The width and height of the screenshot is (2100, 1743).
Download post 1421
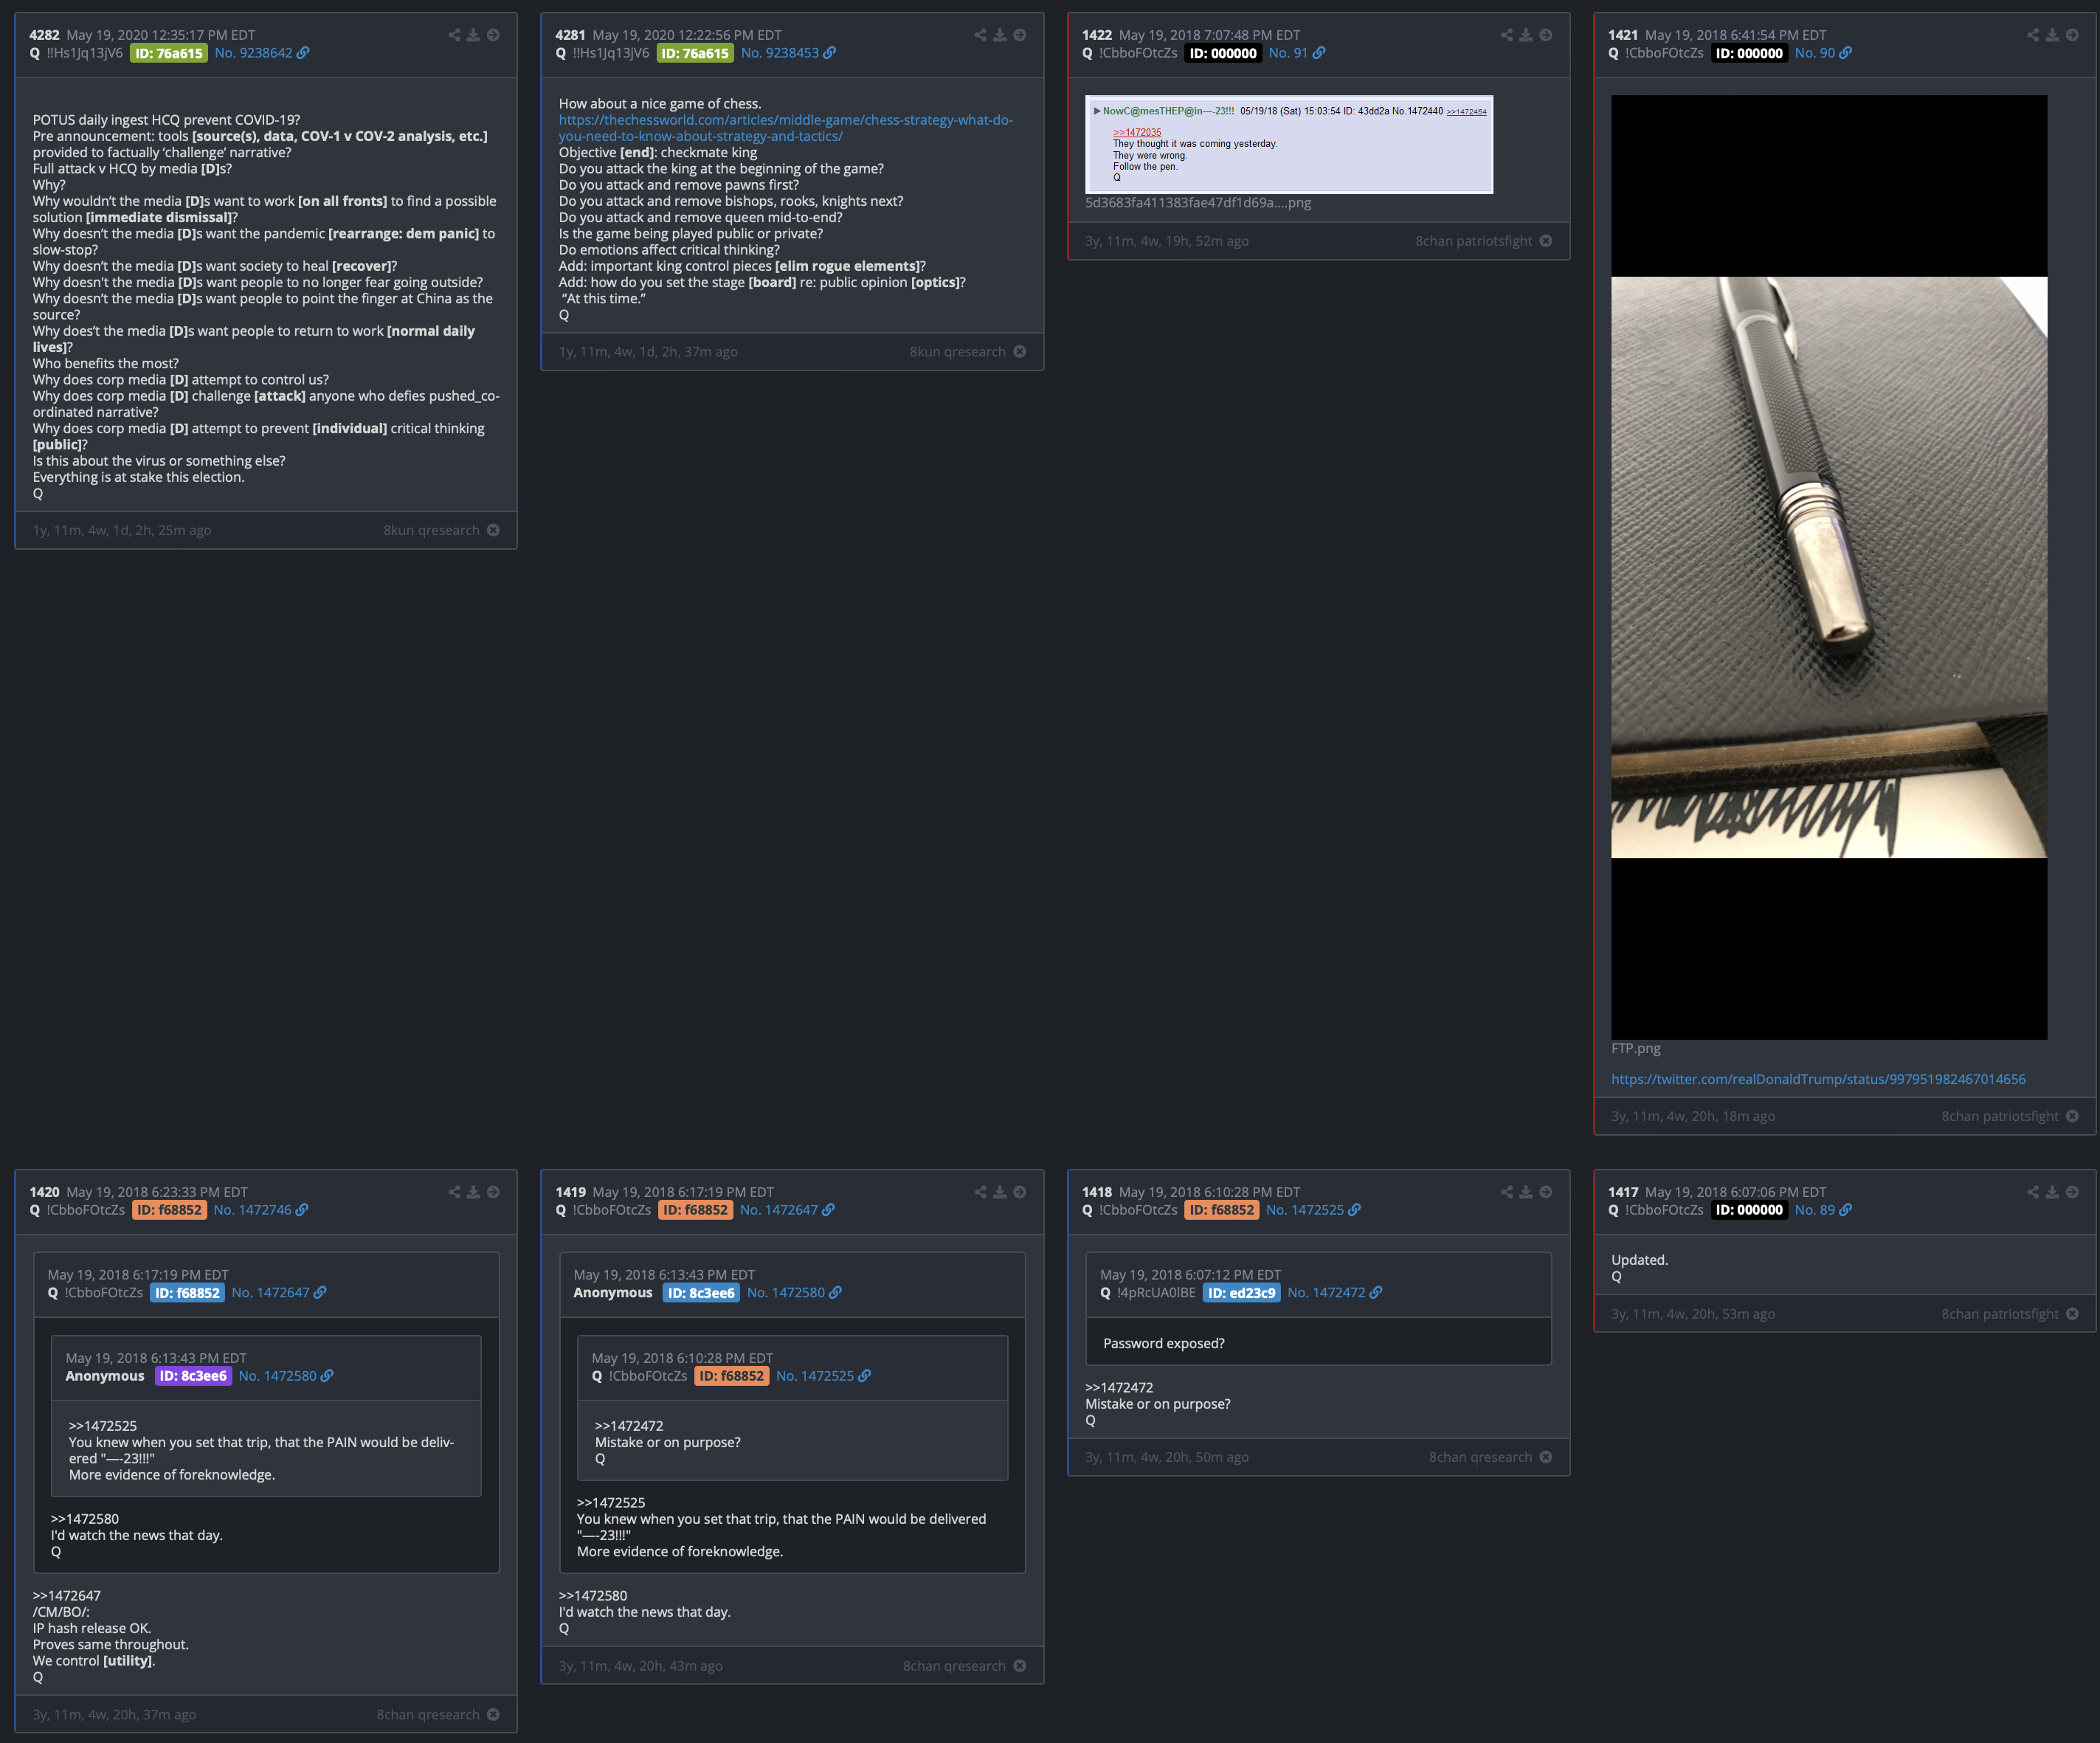pyautogui.click(x=2052, y=35)
